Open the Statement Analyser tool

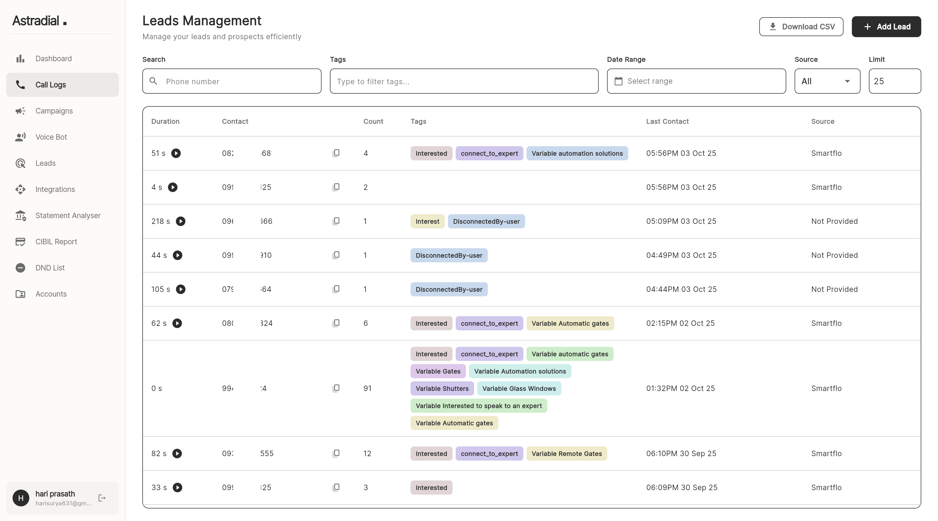[68, 216]
